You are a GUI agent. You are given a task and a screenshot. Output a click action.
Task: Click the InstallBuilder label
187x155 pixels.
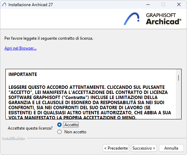pos(14,139)
